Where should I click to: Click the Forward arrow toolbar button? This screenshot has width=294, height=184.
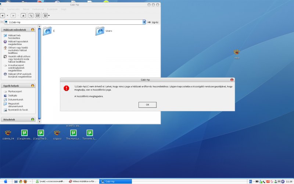point(13,15)
